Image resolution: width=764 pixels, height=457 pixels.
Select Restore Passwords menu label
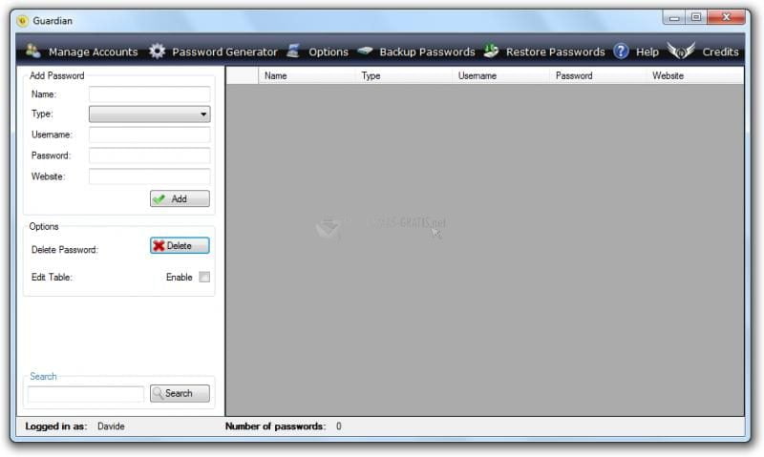point(556,52)
